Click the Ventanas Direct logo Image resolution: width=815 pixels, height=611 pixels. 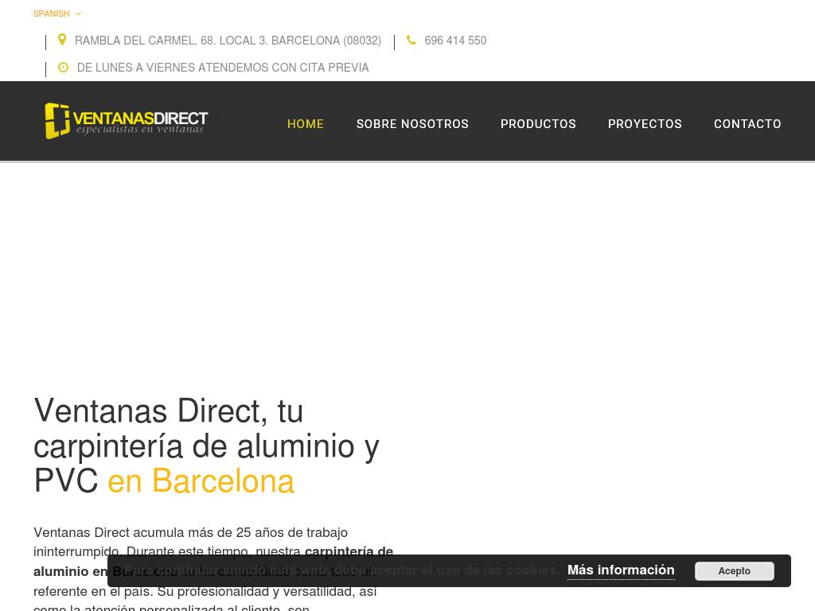[x=127, y=121]
